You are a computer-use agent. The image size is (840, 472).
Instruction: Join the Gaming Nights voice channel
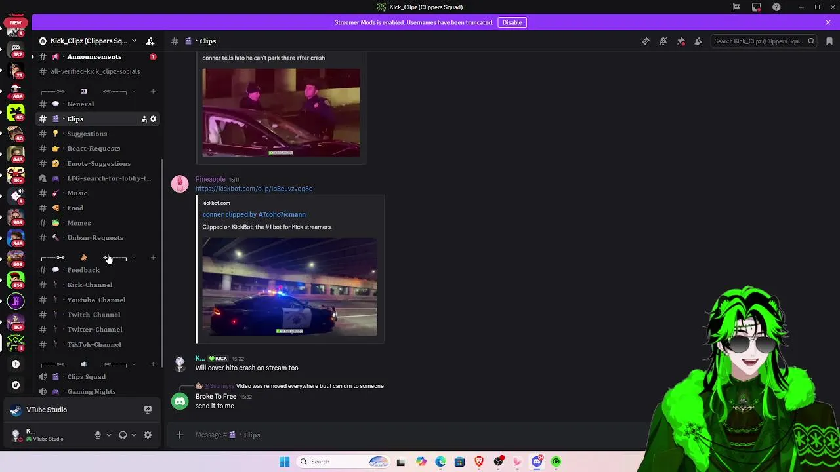click(96, 391)
